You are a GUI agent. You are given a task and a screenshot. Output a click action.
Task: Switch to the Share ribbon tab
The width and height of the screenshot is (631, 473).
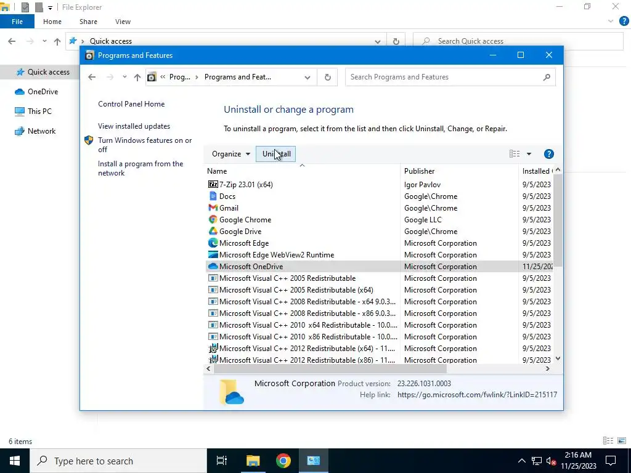(88, 22)
